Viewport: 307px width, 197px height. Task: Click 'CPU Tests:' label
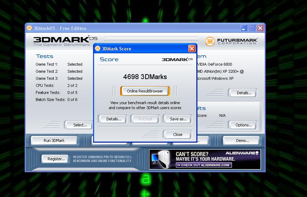(x=45, y=85)
